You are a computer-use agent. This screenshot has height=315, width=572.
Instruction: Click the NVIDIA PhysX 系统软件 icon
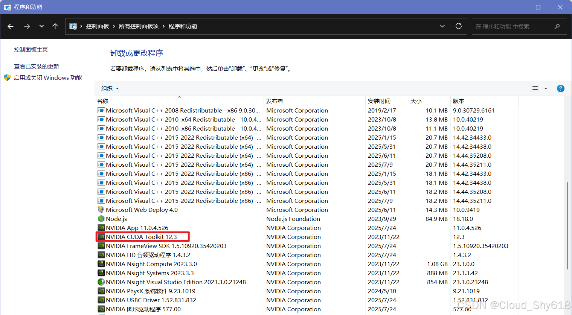tap(101, 291)
